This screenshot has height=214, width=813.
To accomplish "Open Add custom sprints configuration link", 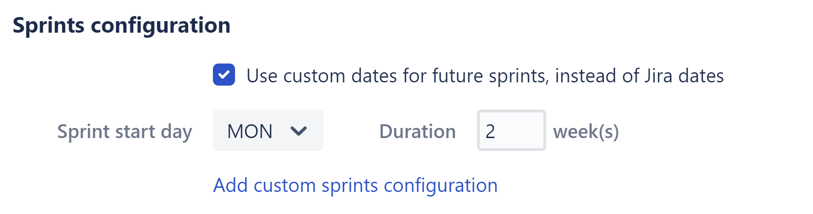I will point(355,185).
